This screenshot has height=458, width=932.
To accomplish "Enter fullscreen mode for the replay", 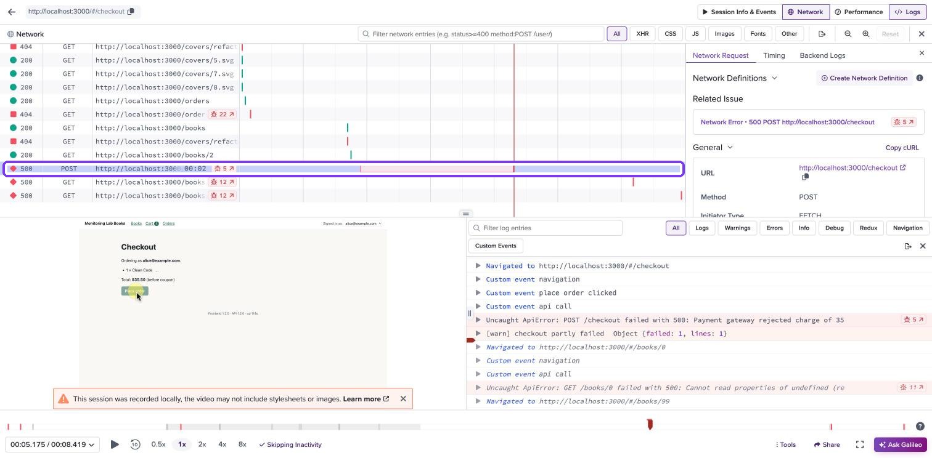I will (860, 444).
